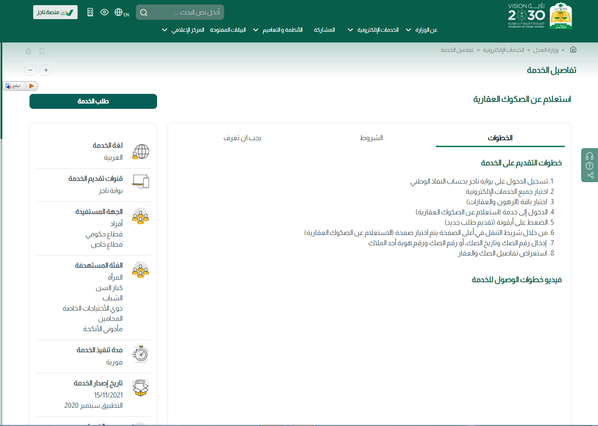This screenshot has width=598, height=426.
Task: Click the print page icon
Action: point(29,51)
